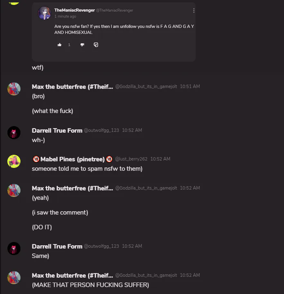Viewport: 284px width, 294px height.
Task: Click Max the butterfree's avatar beside "(yeah)"
Action: click(14, 190)
